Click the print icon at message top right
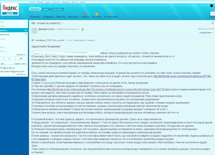The height and width of the screenshot is (155, 215). point(213,23)
